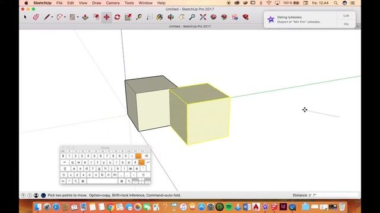Select the Text label tool
This screenshot has height=213, width=380.
[150, 17]
